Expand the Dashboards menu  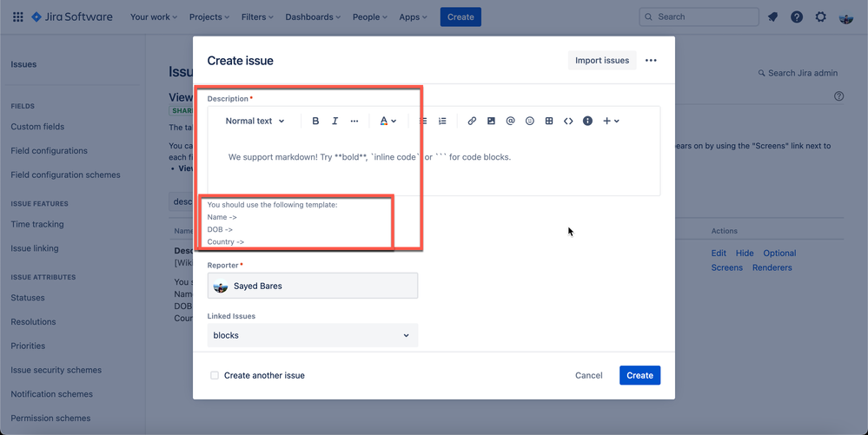(314, 17)
